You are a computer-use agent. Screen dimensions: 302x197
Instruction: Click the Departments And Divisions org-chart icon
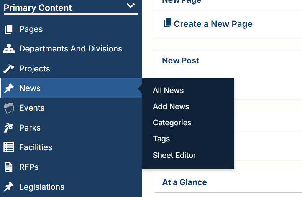click(x=9, y=49)
